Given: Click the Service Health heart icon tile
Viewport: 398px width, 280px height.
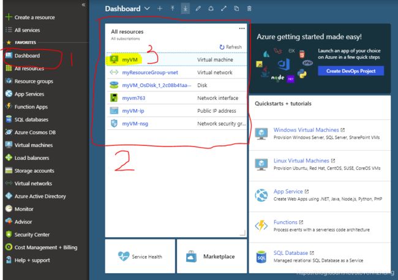Looking at the screenshot, I should click(x=140, y=256).
